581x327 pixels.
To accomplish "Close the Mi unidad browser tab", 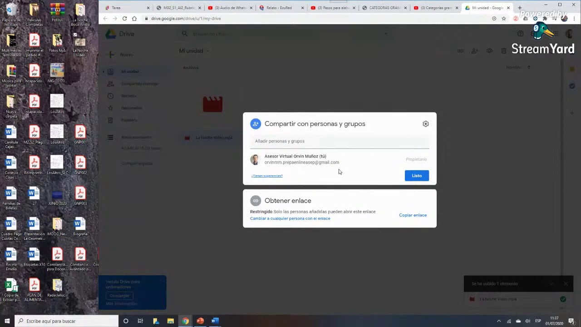I will pyautogui.click(x=508, y=8).
